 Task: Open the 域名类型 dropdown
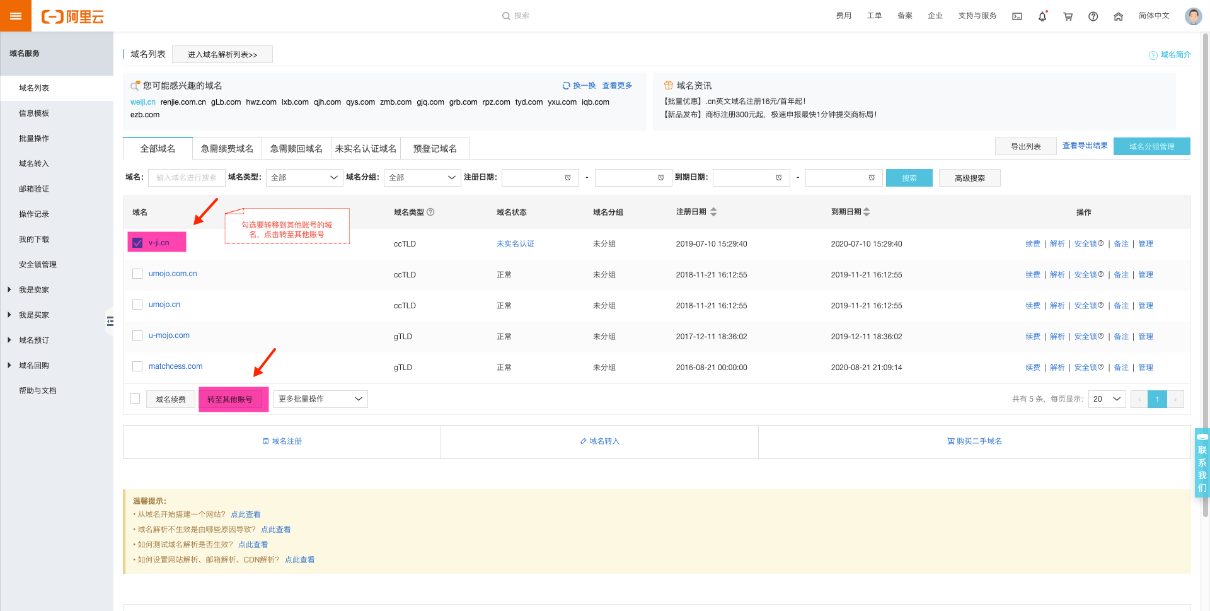(304, 178)
